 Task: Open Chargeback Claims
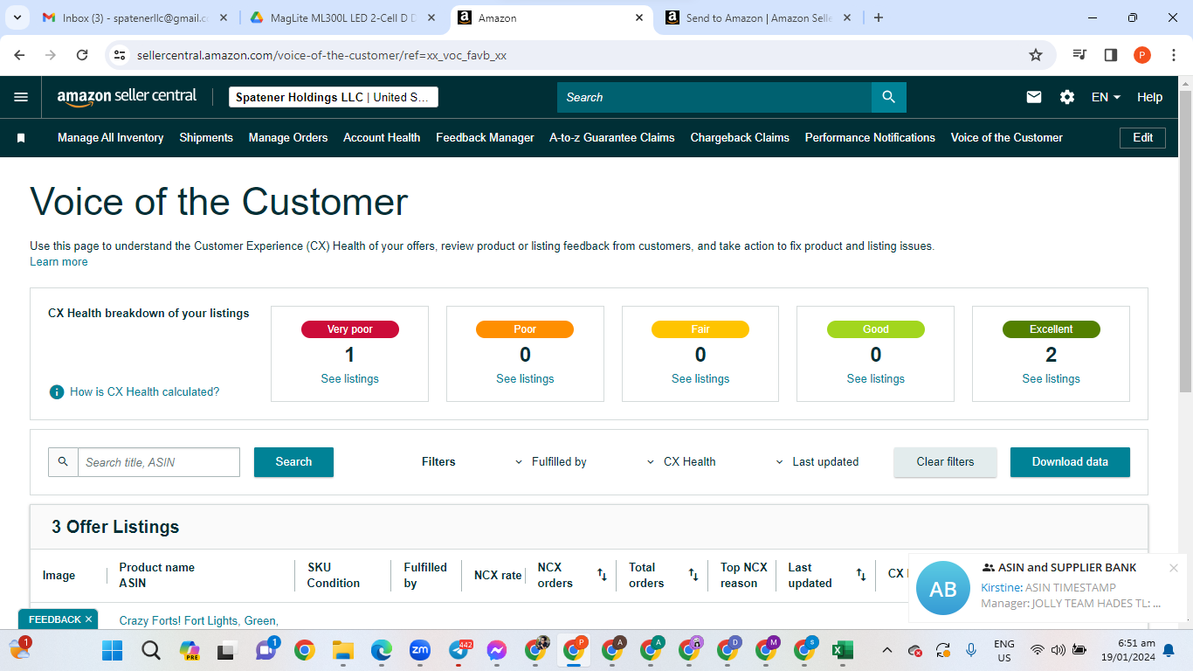(740, 138)
